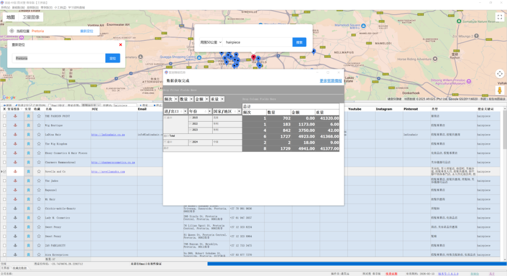Close the relocate panel with red X
Screen dimensions: 507x276
(x=121, y=45)
